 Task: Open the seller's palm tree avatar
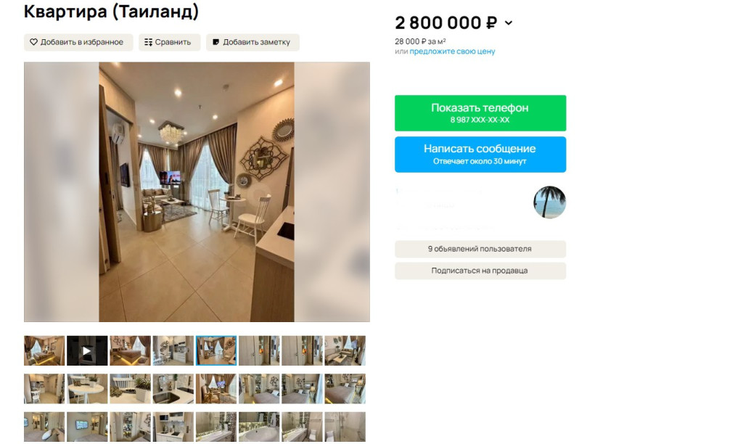tap(549, 202)
